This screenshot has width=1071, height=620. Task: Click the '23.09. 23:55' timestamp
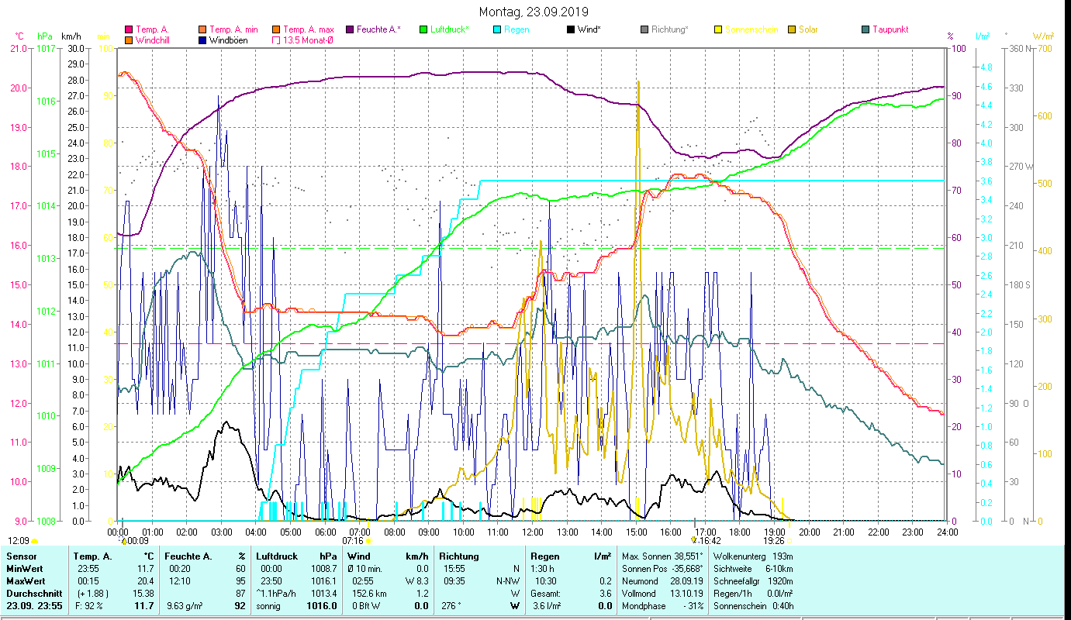(x=34, y=606)
